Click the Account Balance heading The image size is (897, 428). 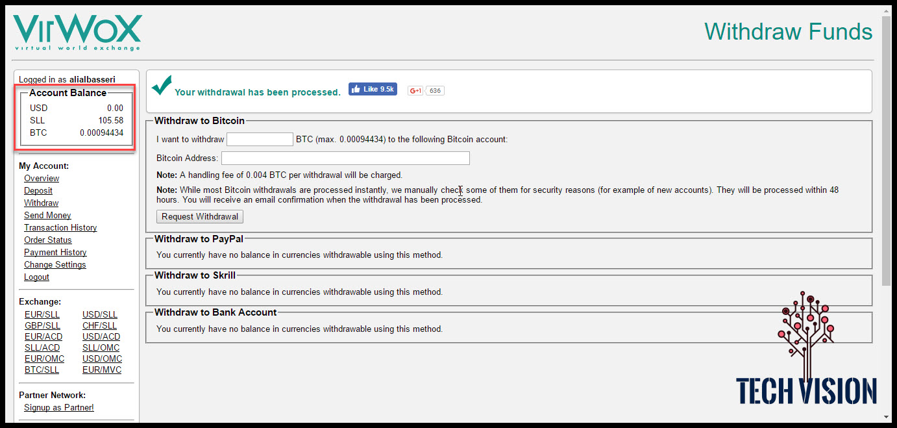(68, 93)
